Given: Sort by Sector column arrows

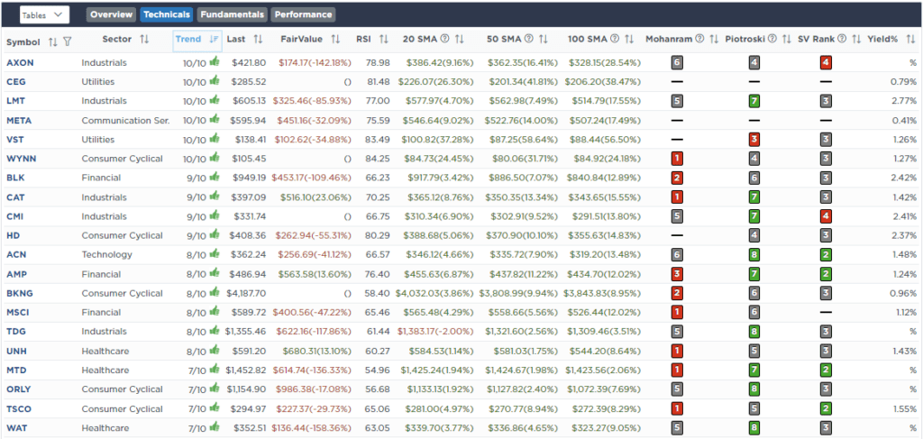Looking at the screenshot, I should (x=144, y=40).
